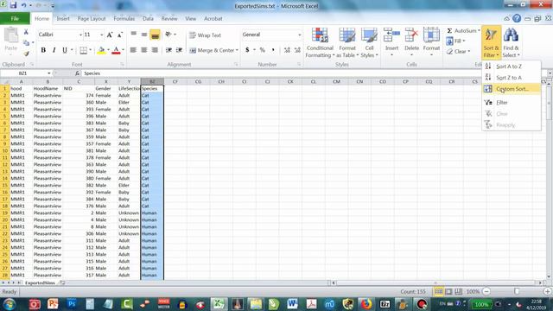Open Firefox from the taskbar
The image size is (553, 311).
pos(366,303)
